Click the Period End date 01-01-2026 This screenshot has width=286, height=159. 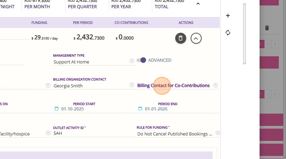(x=156, y=109)
